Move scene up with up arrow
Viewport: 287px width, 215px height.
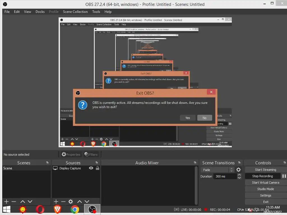click(22, 202)
